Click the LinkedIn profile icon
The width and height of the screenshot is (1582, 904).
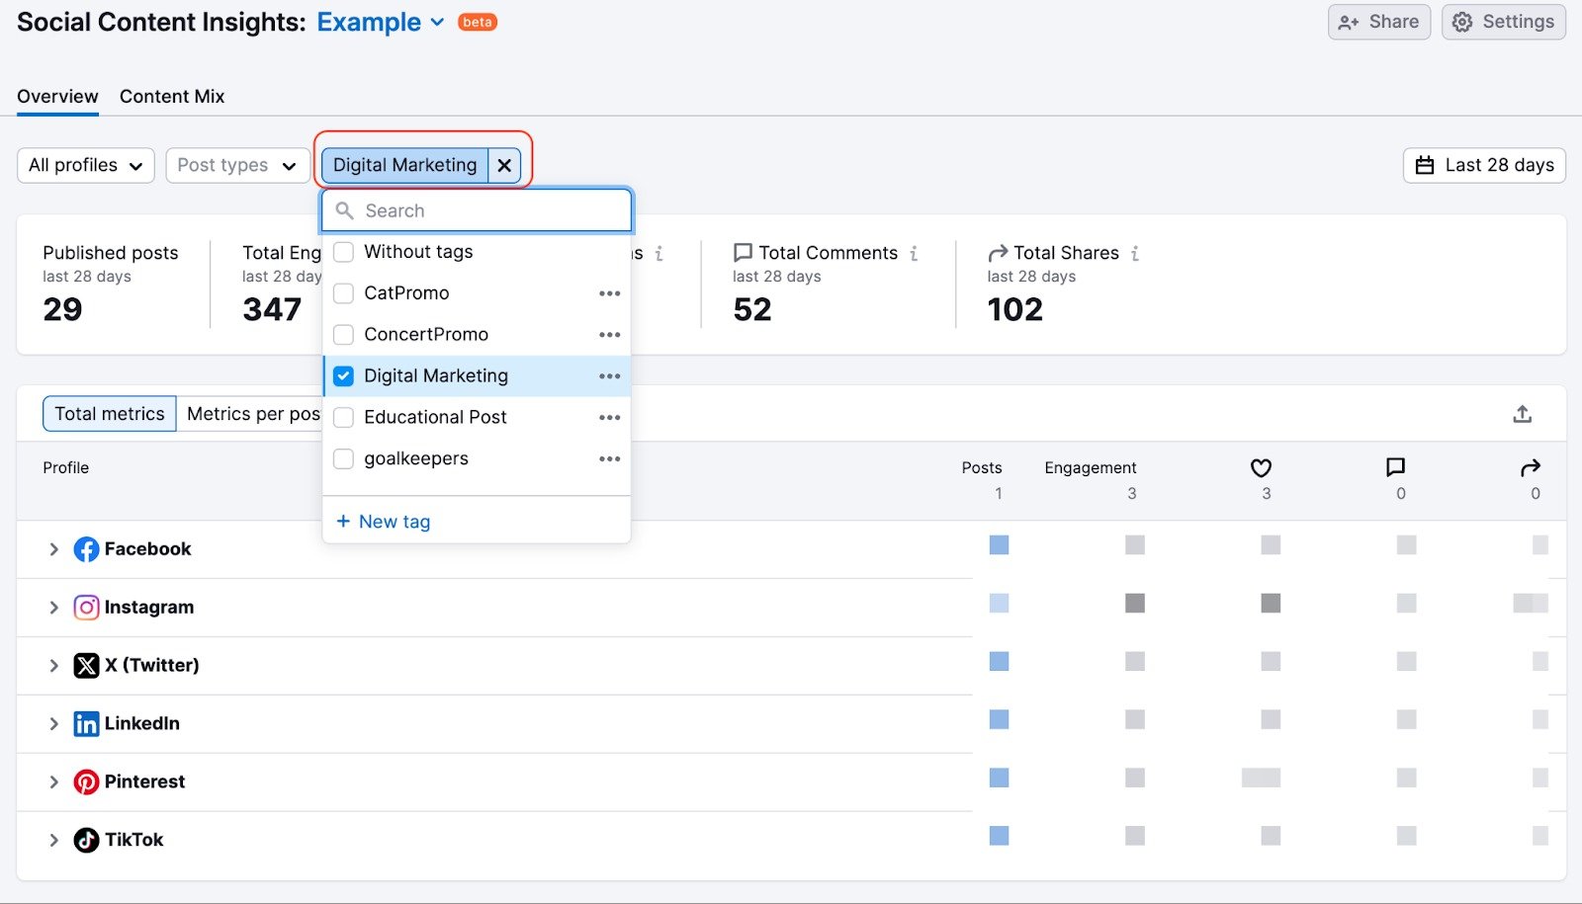coord(86,723)
